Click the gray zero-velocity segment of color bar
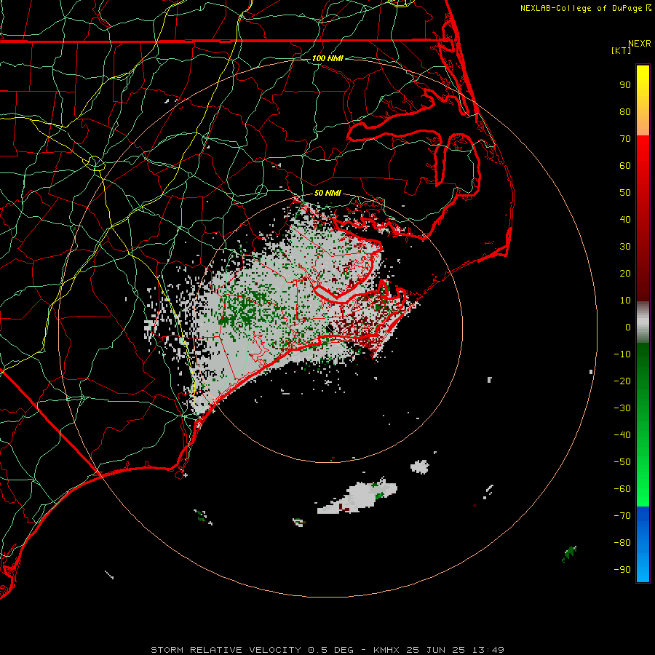655x655 pixels. point(643,322)
